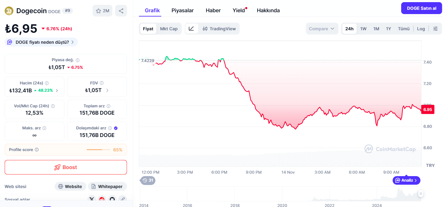443x207 pixels.
Task: Switch to the Grafik tab
Action: (152, 10)
